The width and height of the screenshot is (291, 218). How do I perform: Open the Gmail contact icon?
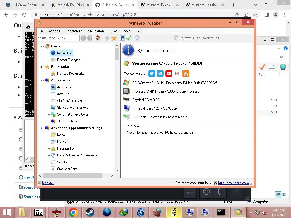tap(177, 74)
